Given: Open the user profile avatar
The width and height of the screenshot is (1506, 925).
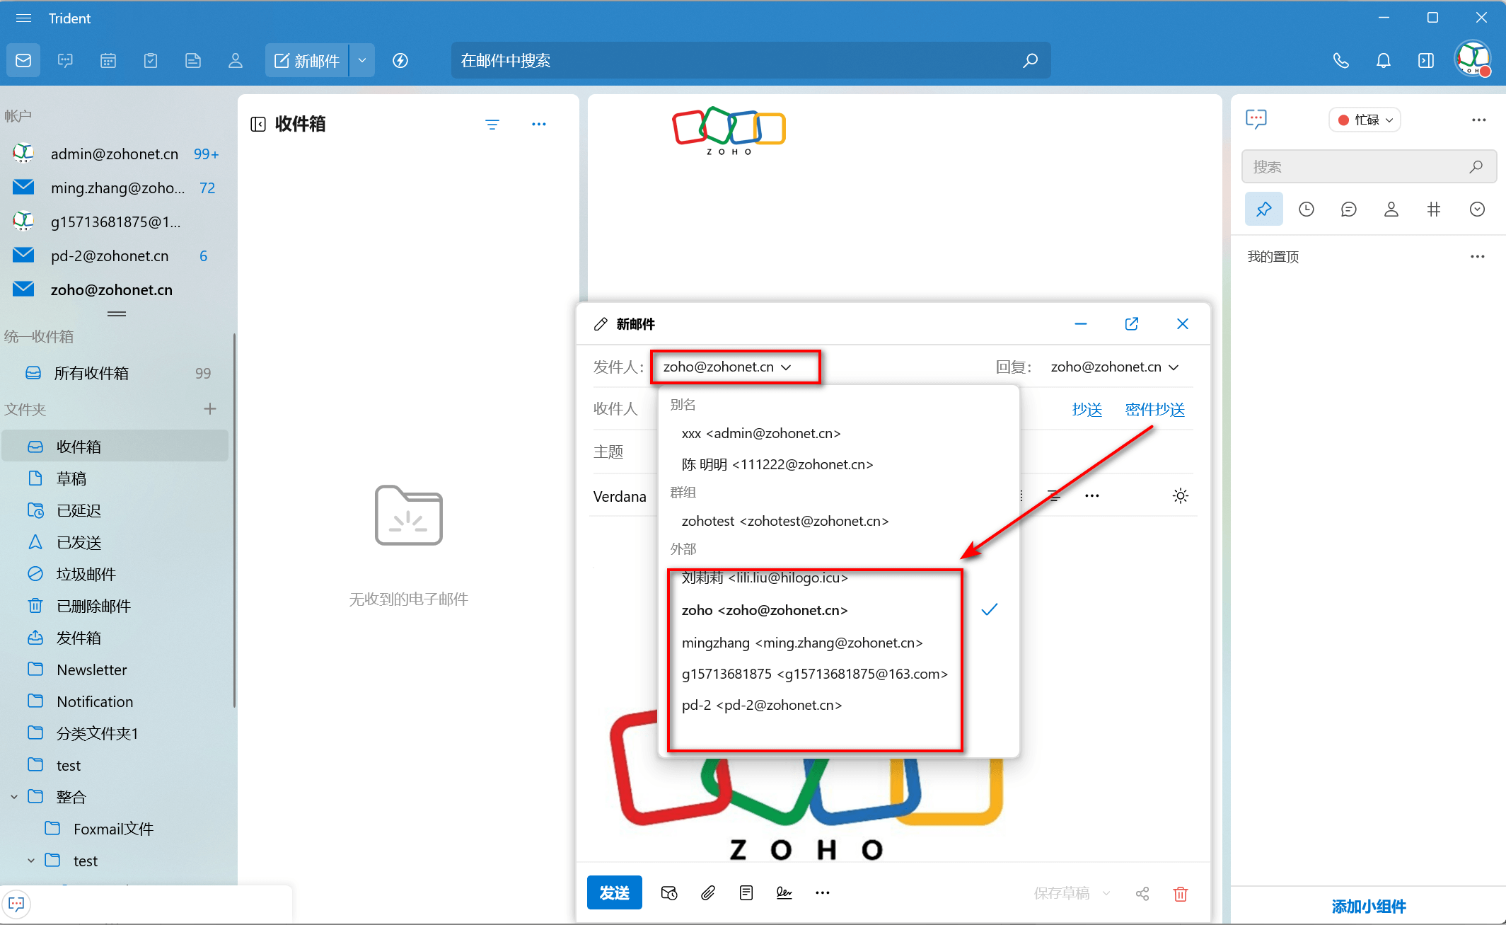Looking at the screenshot, I should click(x=1473, y=59).
